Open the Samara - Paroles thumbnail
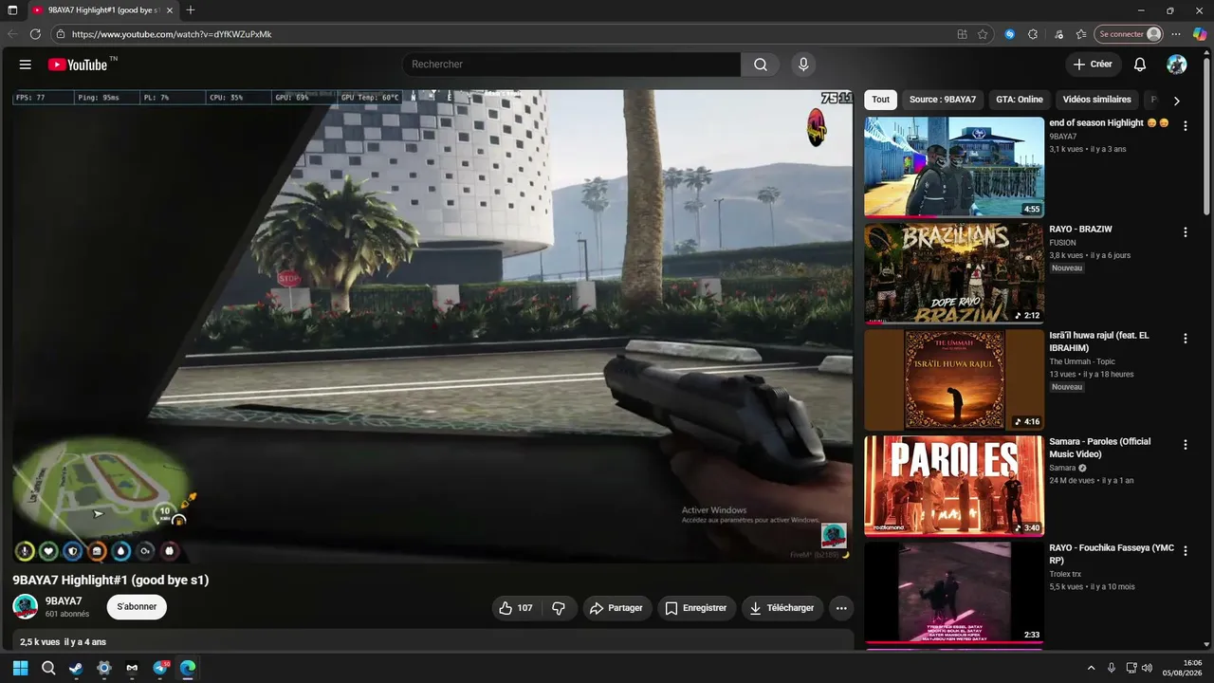 click(x=954, y=486)
